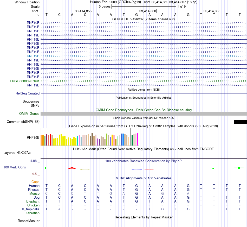Viewport: 247px width, 227px height.
Task: Click the H3K27Ac Mark track title
Action: [x=143, y=149]
